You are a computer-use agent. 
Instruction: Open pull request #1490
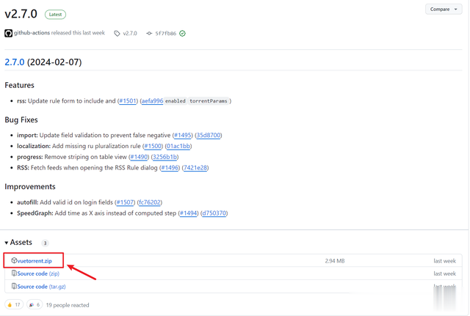(x=139, y=157)
